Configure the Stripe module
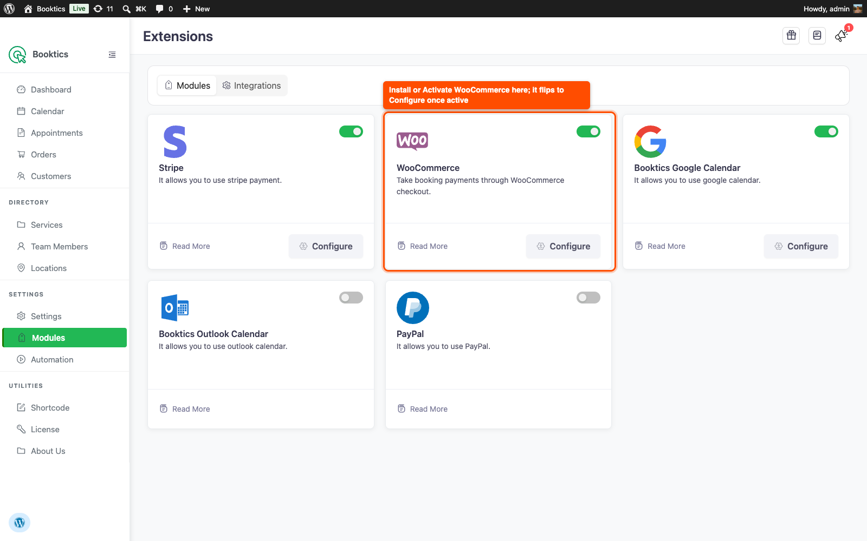Viewport: 867px width, 541px height. tap(326, 246)
